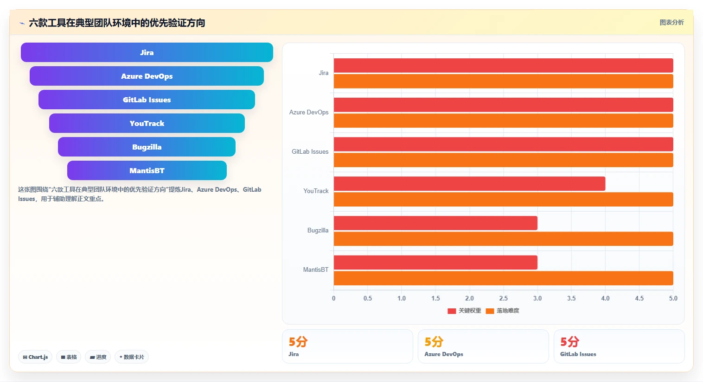Click the YouTrack y-axis label

pos(316,191)
